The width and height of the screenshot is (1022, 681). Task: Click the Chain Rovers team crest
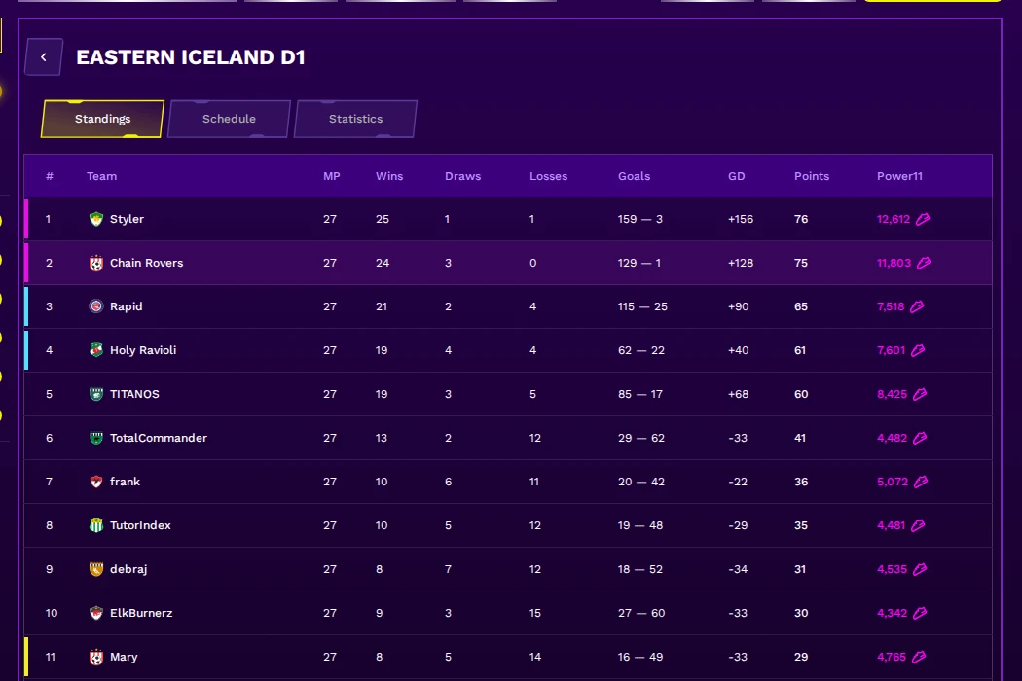[95, 263]
